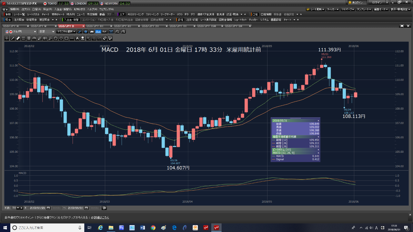Decrease the bar count stepper

18,208
